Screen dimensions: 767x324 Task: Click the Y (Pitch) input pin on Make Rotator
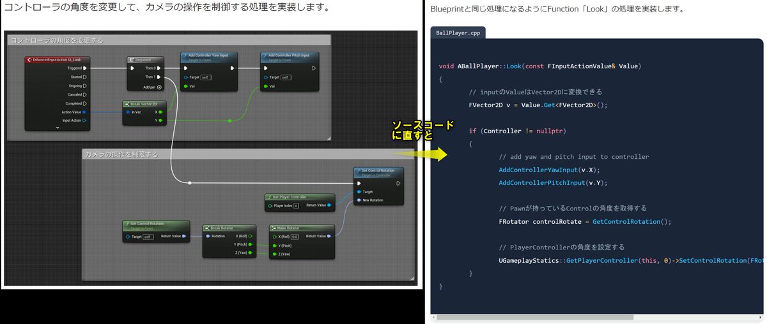click(274, 245)
